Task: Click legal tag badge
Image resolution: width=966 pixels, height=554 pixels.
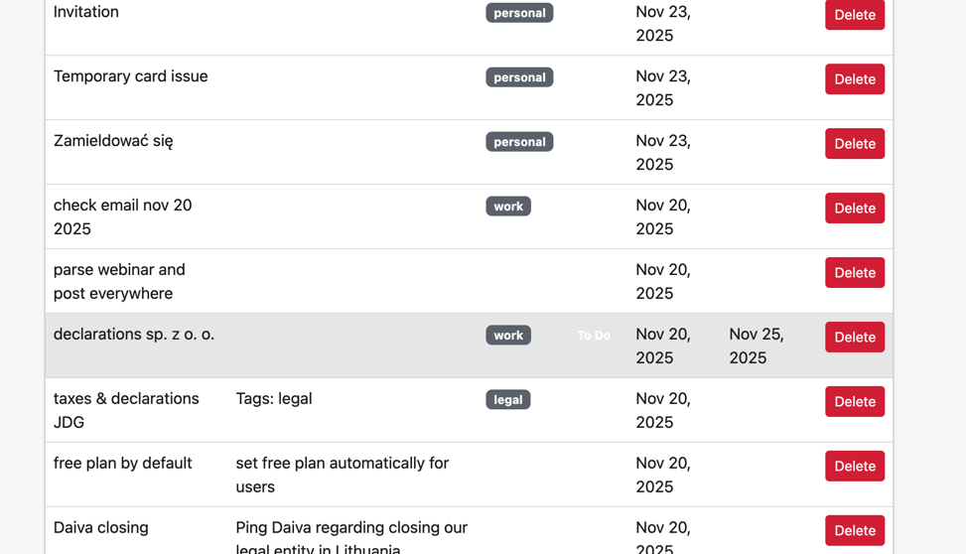Action: click(507, 400)
